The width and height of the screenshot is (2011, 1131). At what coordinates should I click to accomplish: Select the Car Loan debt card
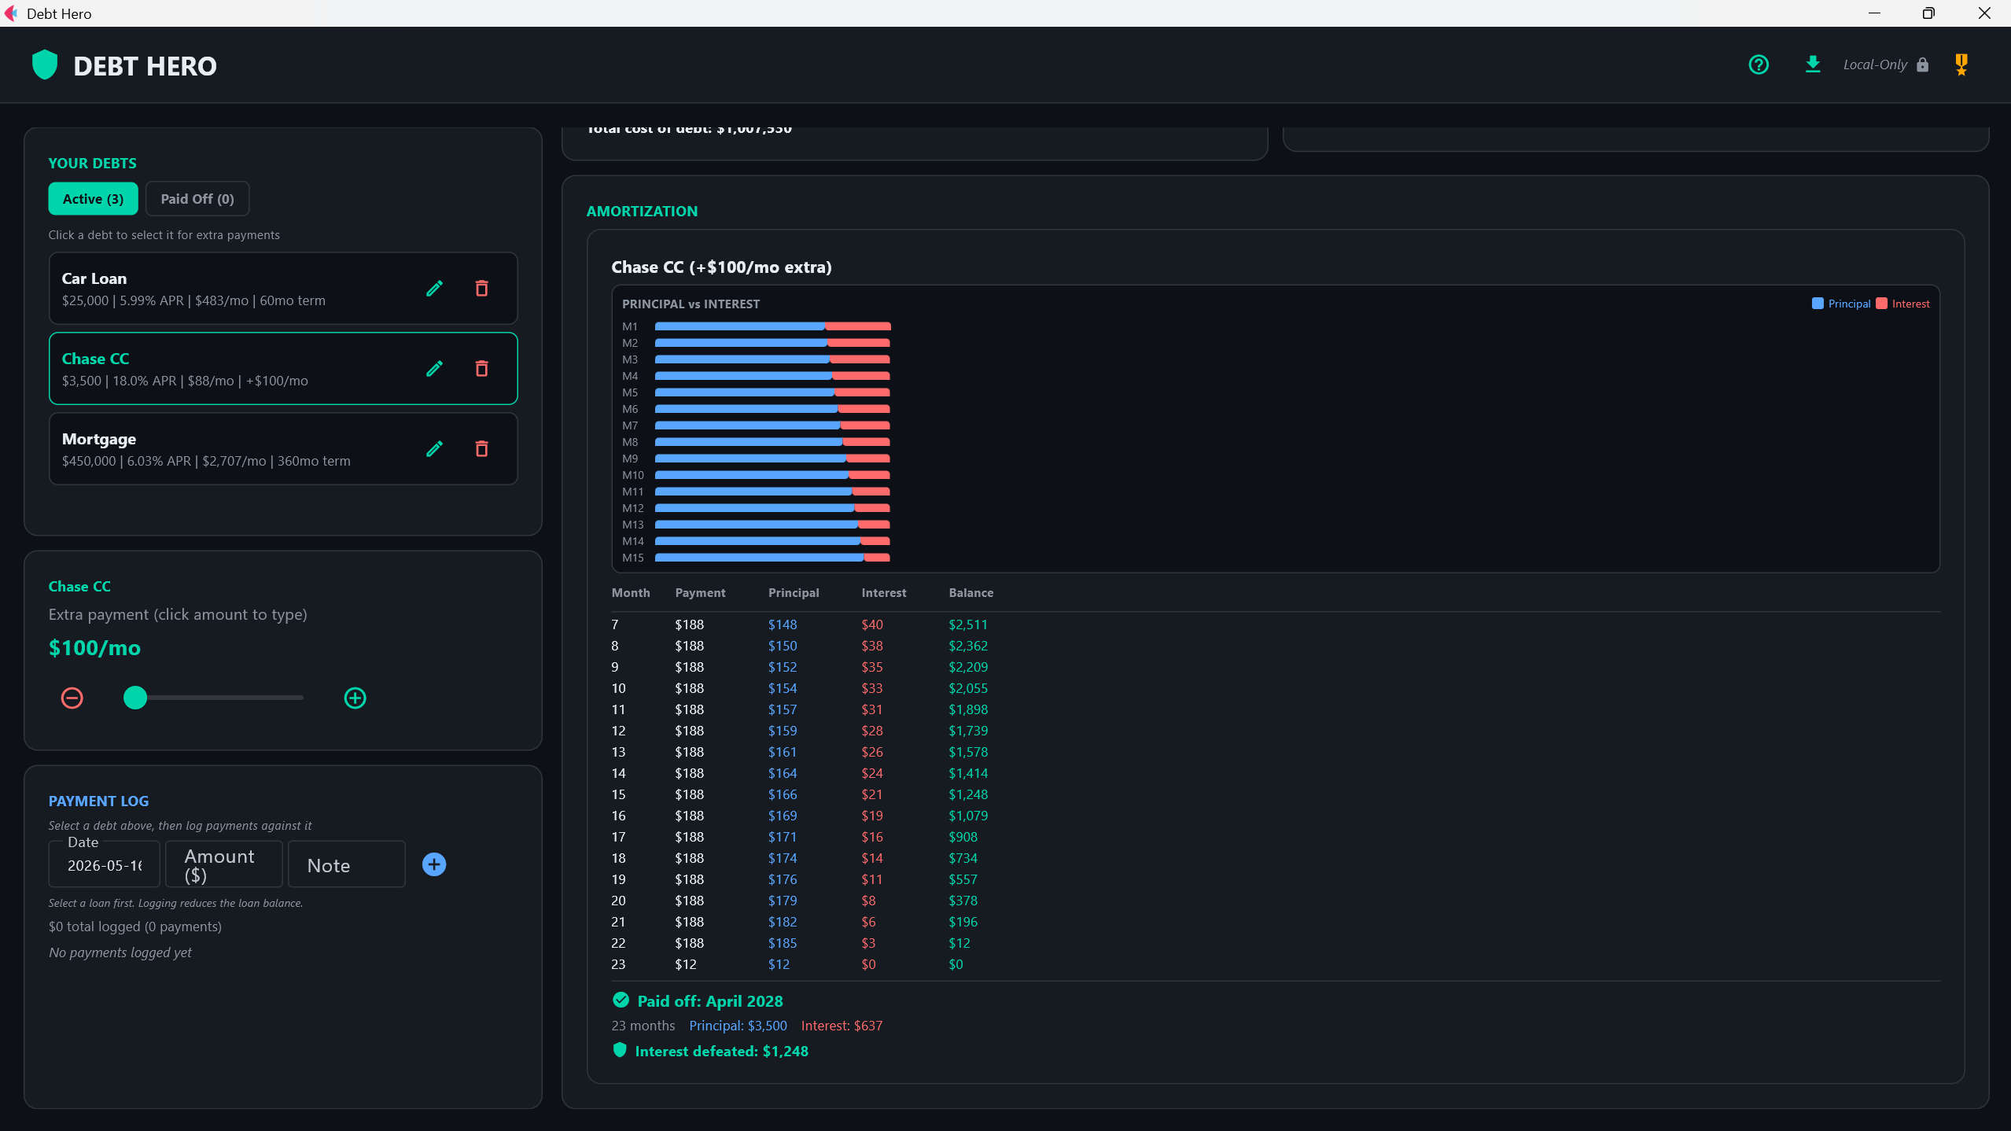283,289
